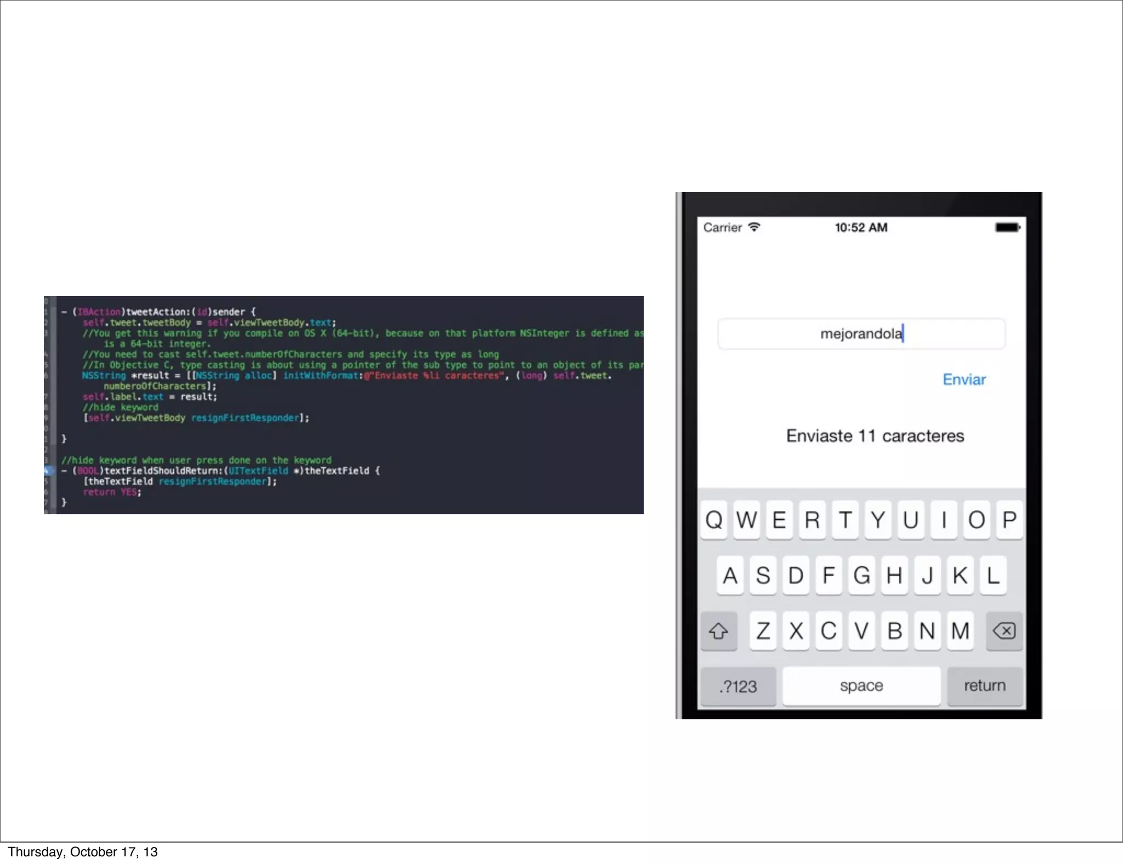Tap the Q key on keyboard
The width and height of the screenshot is (1123, 864).
pyautogui.click(x=714, y=520)
